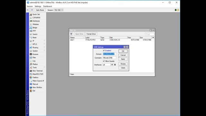Close the Disk List window
The height and width of the screenshot is (116, 206).
point(153,30)
